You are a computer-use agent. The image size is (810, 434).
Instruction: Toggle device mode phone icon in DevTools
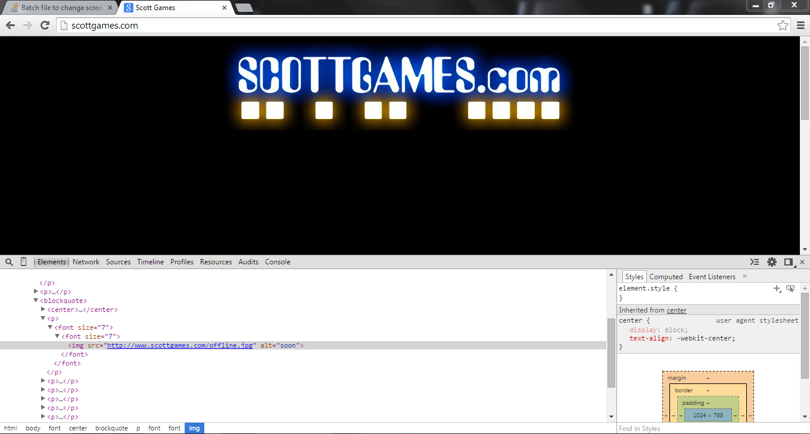[x=24, y=262]
